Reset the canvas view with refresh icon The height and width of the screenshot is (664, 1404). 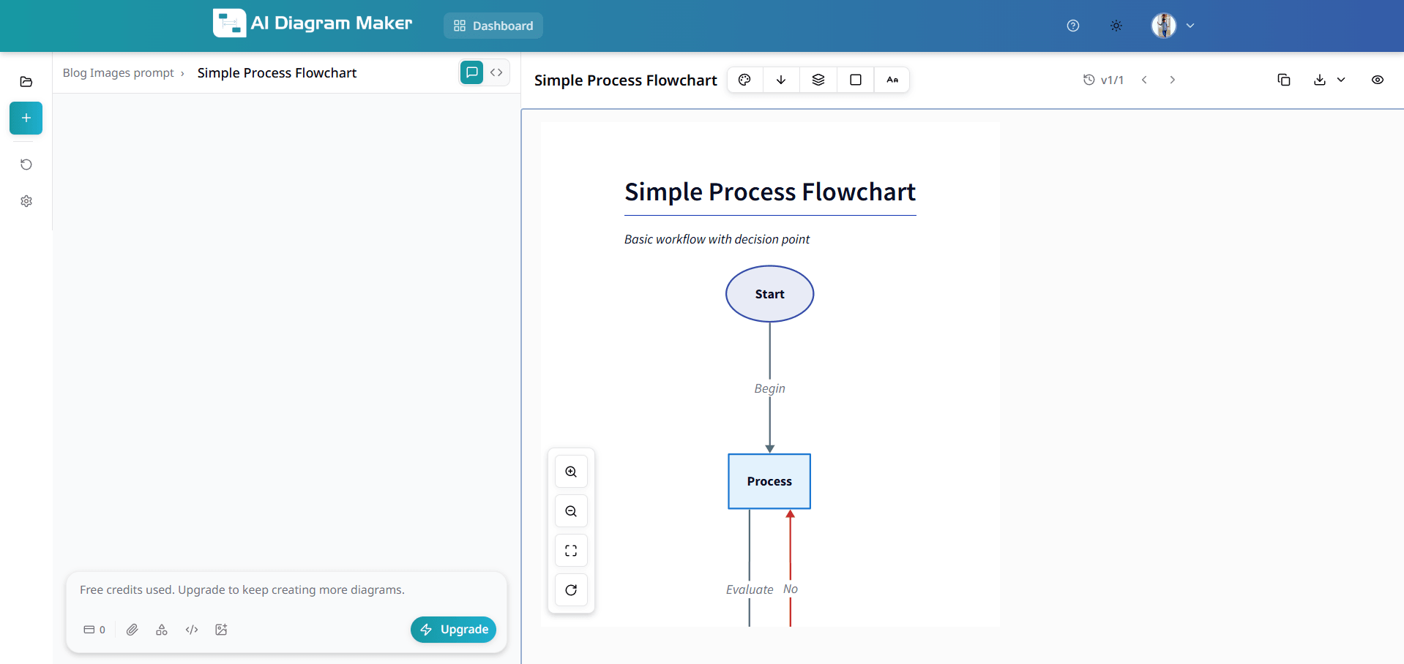pos(571,589)
